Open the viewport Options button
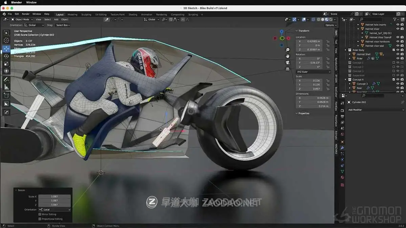This screenshot has height=228, width=406. tap(331, 25)
